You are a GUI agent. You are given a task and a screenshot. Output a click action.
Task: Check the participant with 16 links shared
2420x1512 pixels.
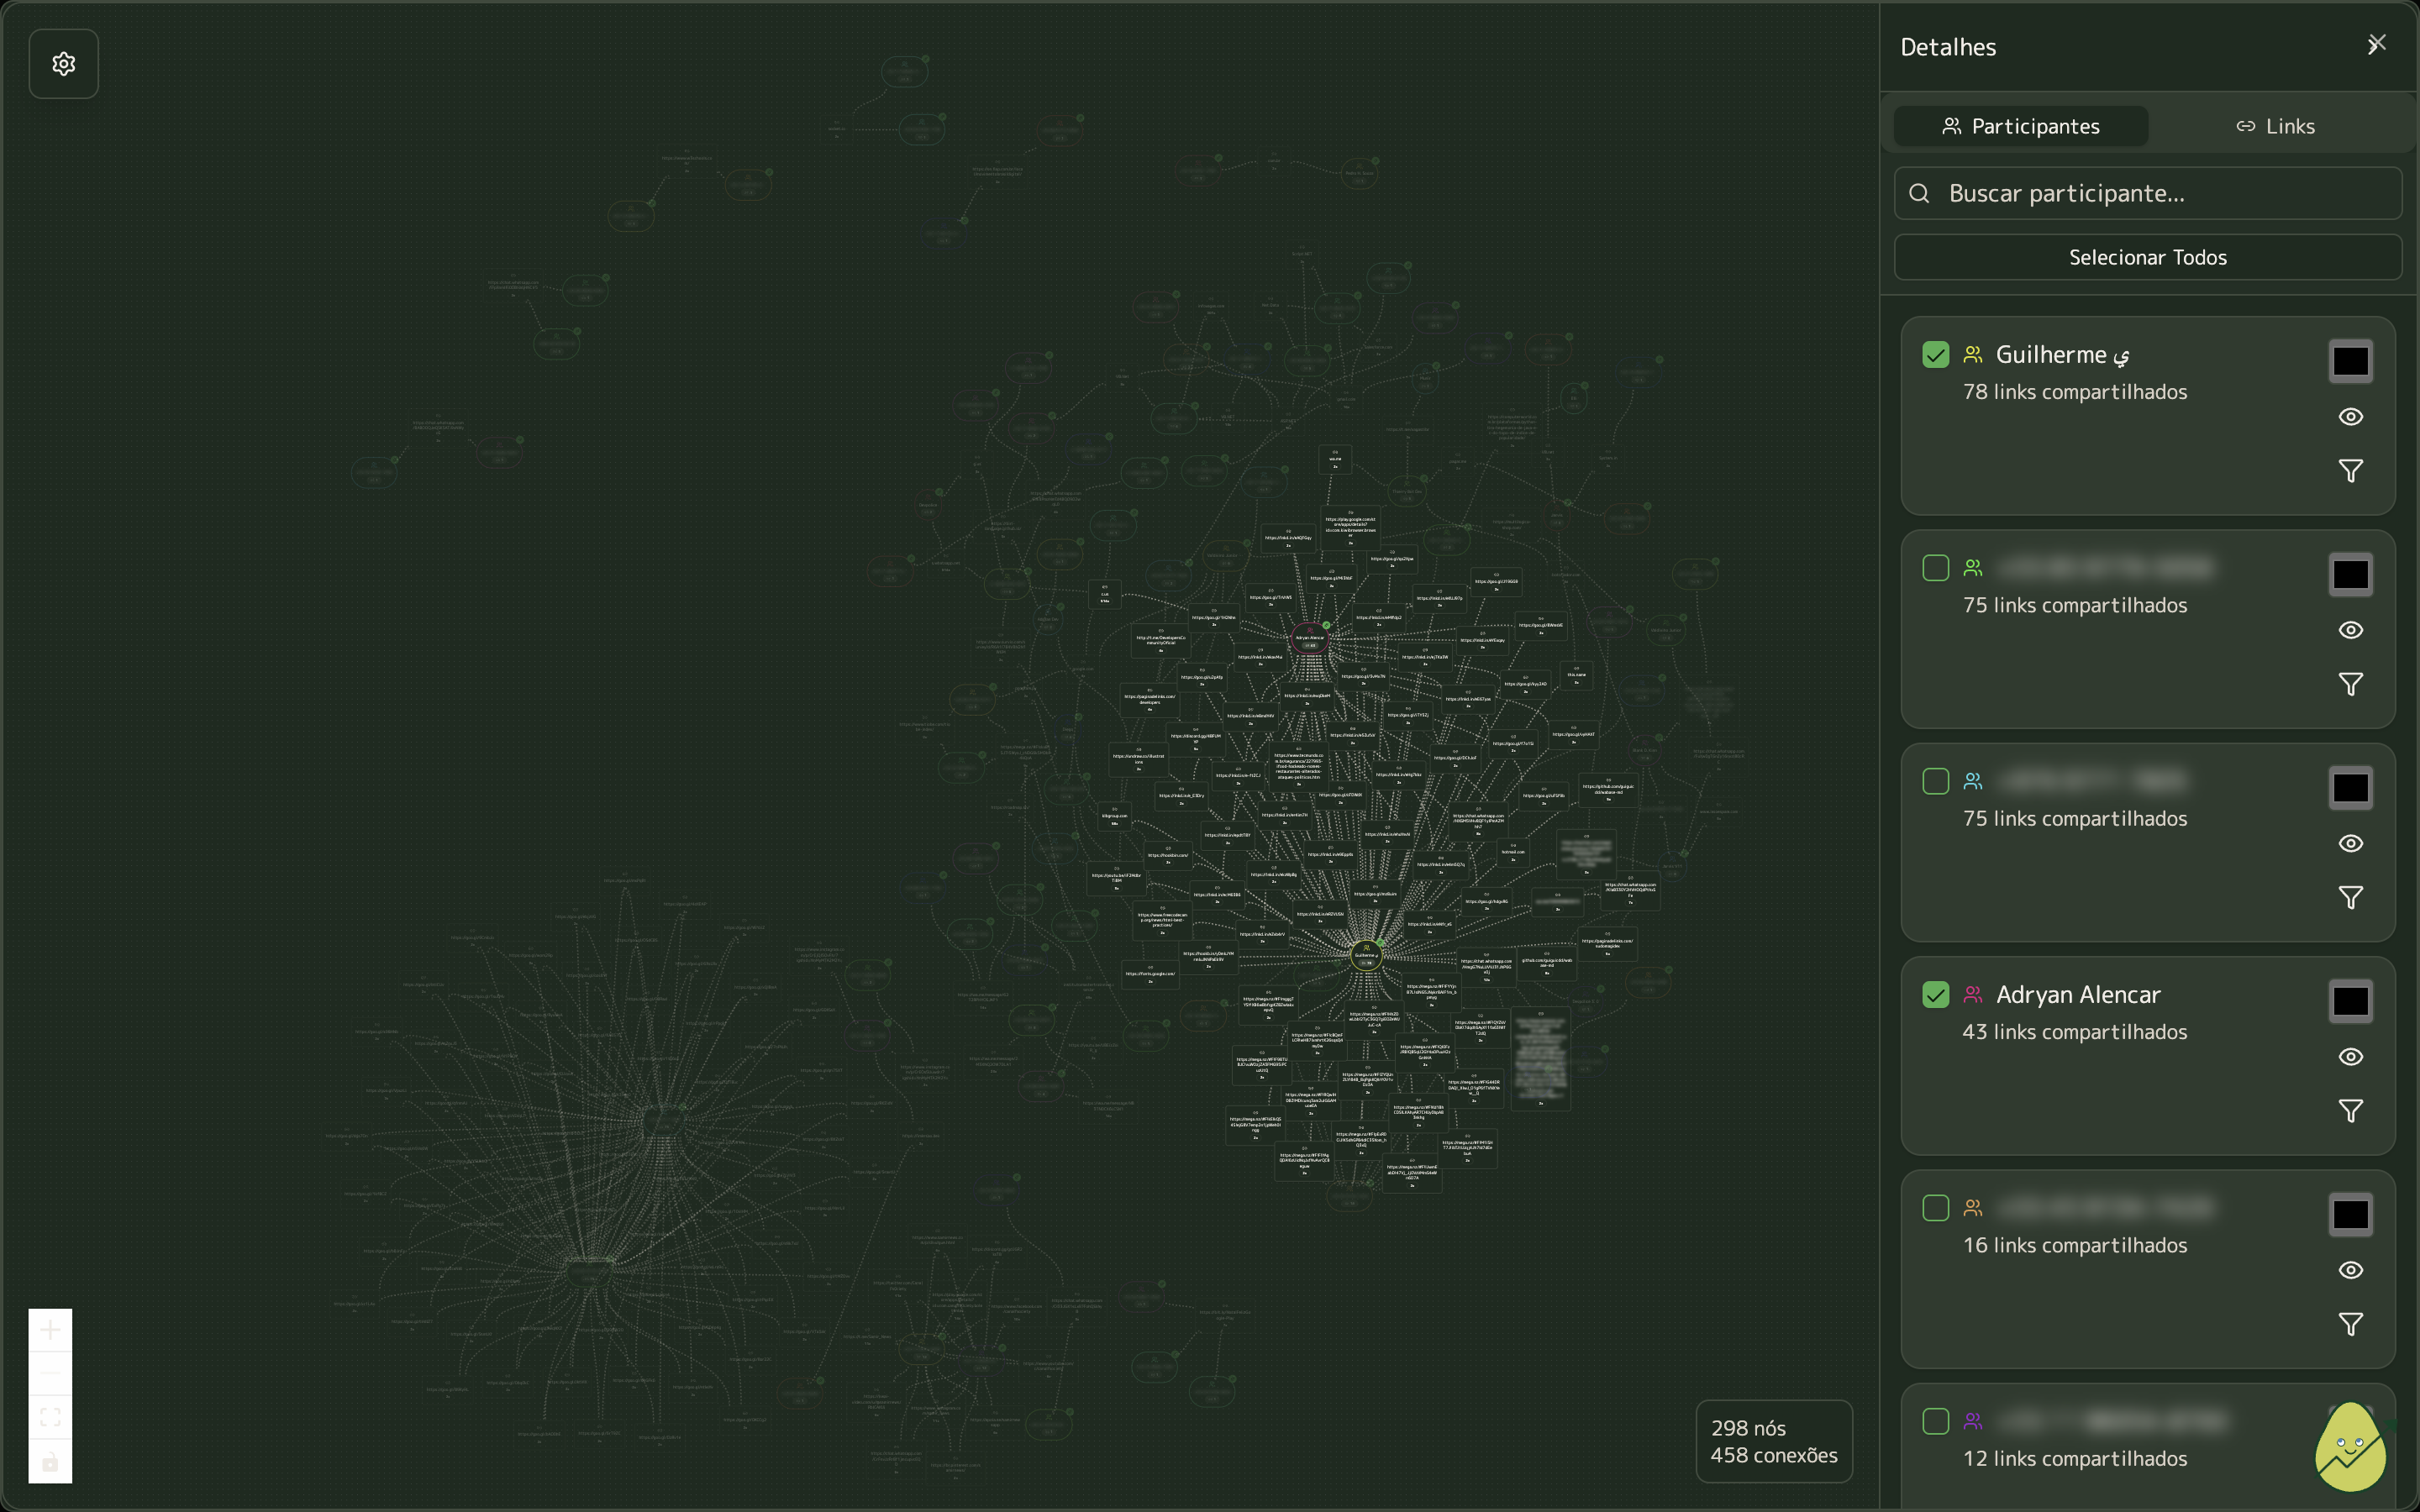pyautogui.click(x=1935, y=1208)
